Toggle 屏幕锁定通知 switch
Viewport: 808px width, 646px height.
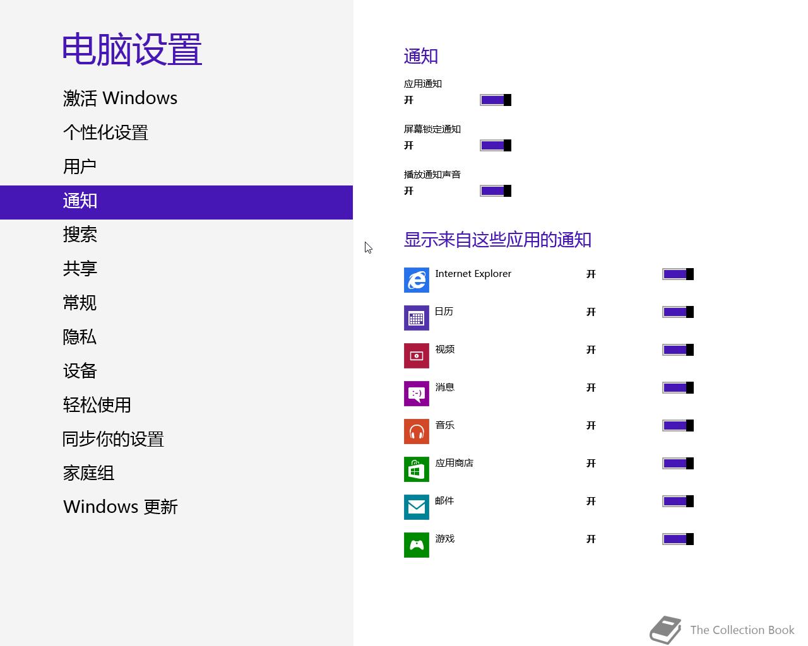click(x=496, y=145)
